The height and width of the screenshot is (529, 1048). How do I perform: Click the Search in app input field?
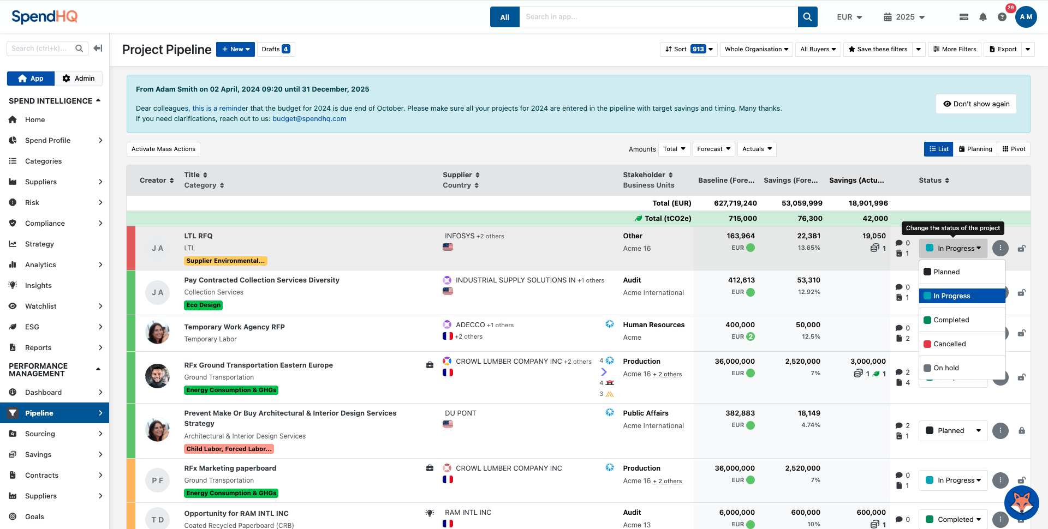click(x=658, y=17)
